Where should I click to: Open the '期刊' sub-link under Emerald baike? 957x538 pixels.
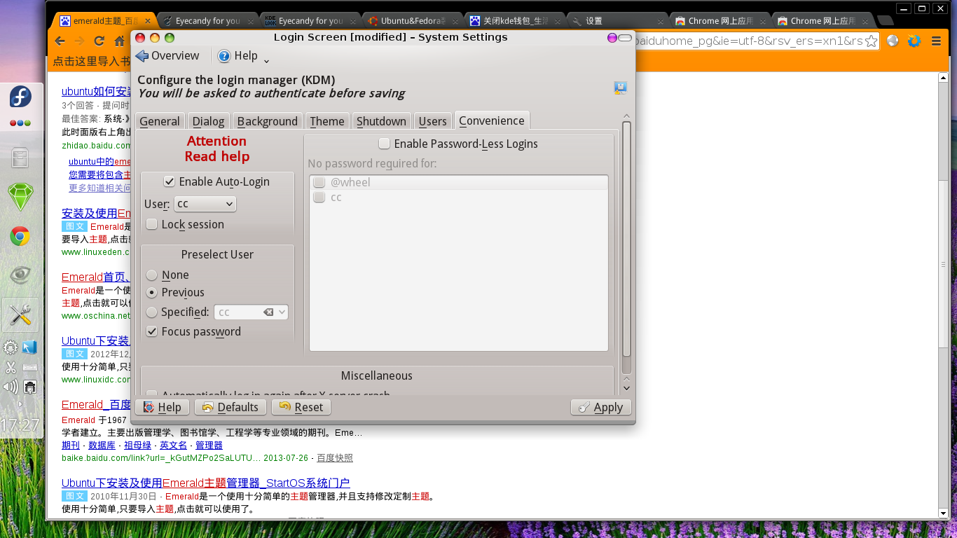tap(71, 446)
